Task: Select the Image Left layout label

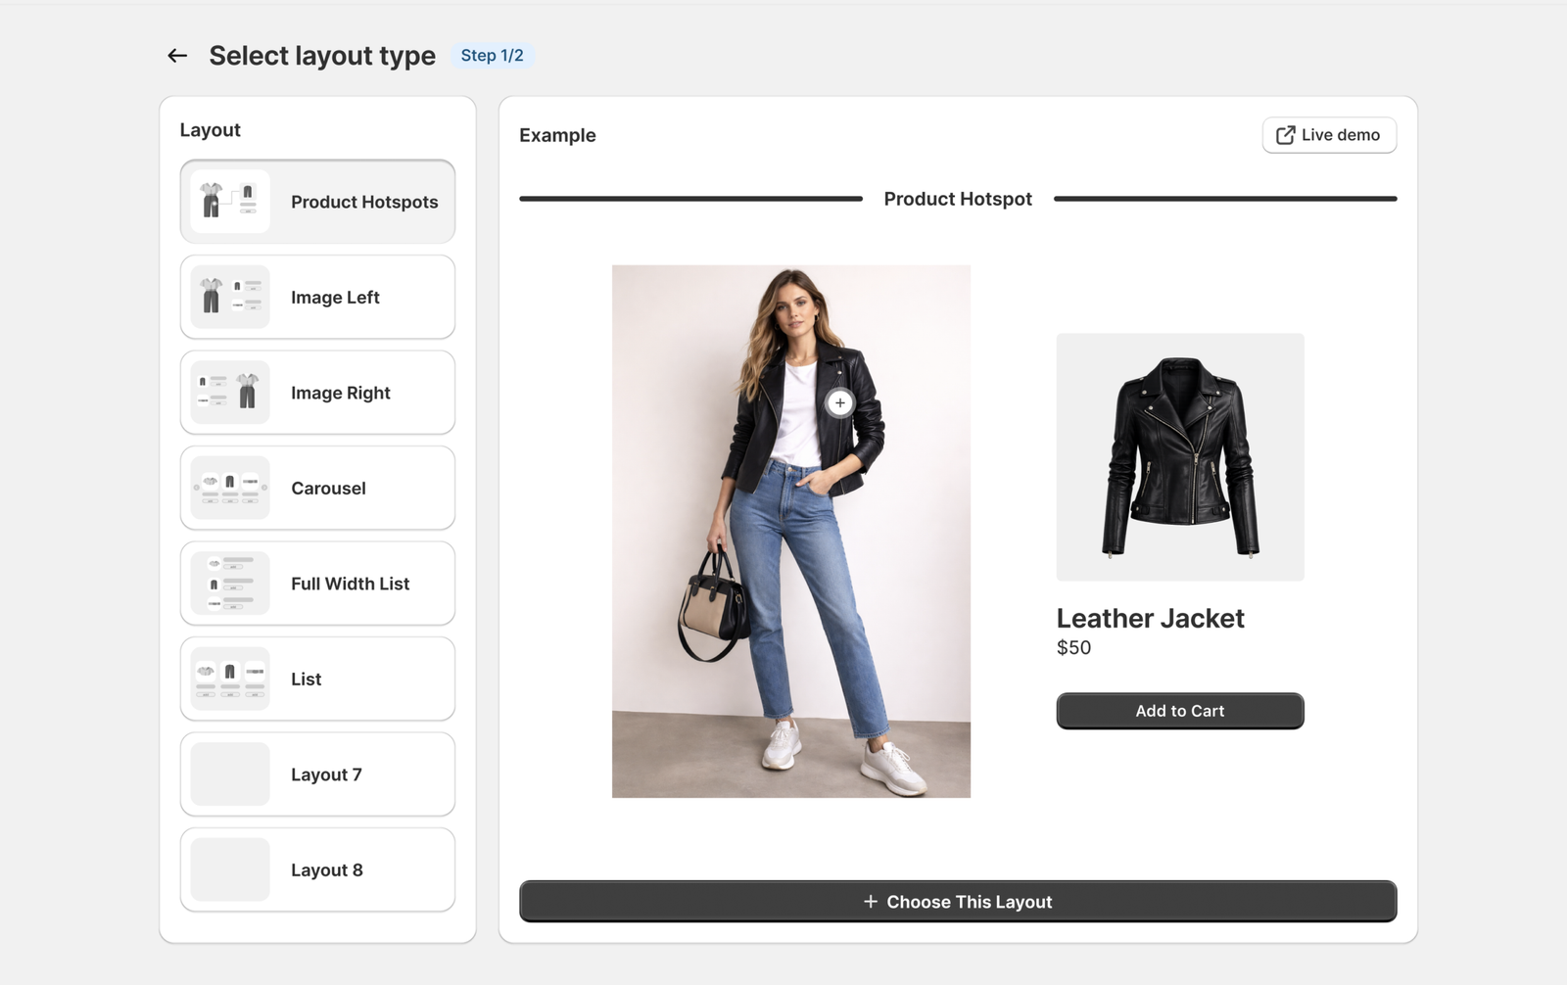Action: pyautogui.click(x=335, y=298)
